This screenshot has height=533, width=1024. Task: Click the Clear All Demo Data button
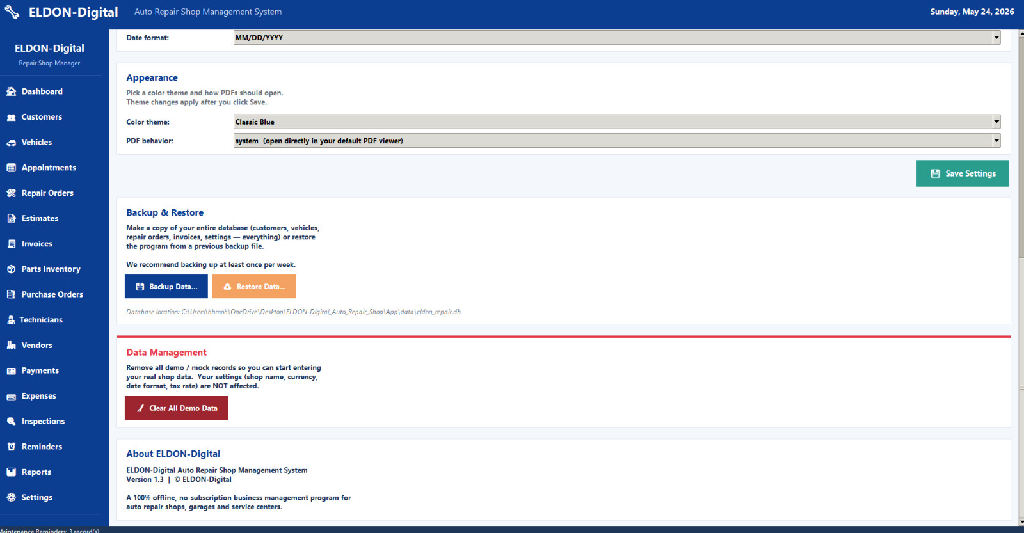pyautogui.click(x=176, y=408)
